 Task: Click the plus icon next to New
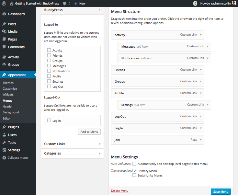coord(76,4)
